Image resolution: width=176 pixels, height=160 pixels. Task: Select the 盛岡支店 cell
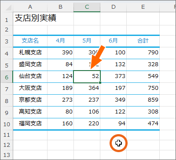[30, 65]
